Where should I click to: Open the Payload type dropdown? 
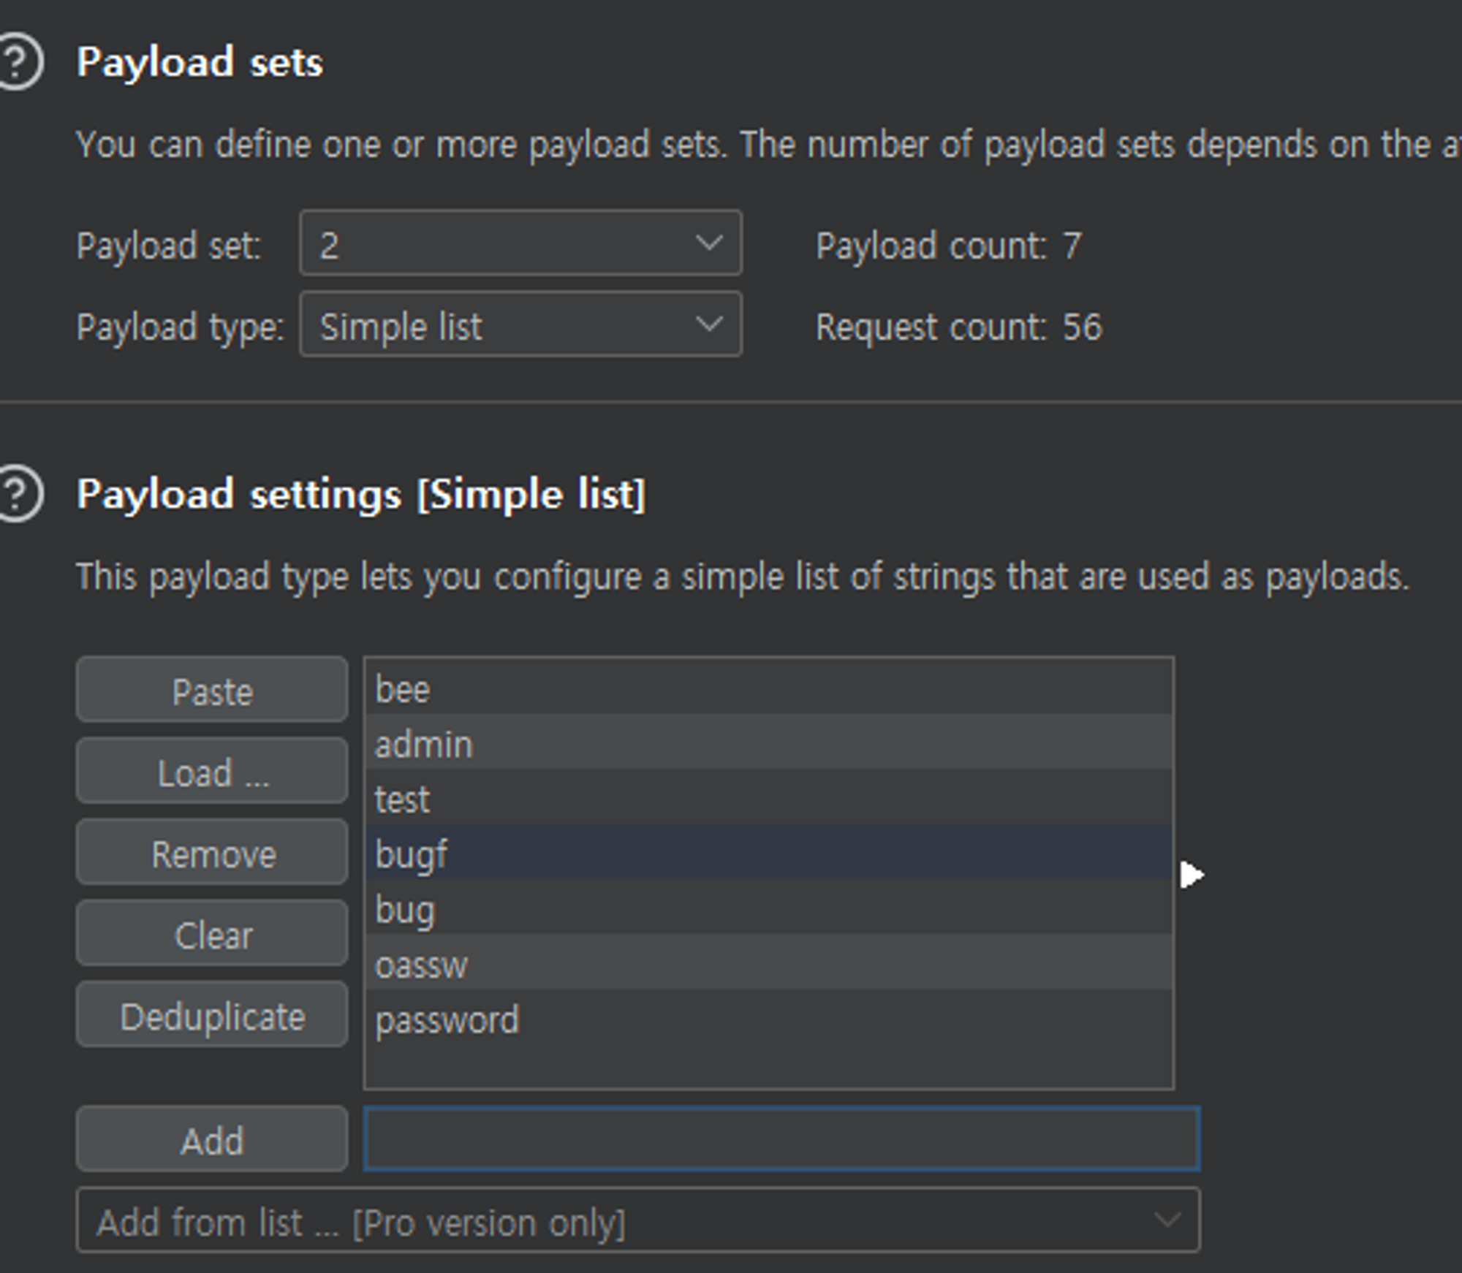click(520, 324)
